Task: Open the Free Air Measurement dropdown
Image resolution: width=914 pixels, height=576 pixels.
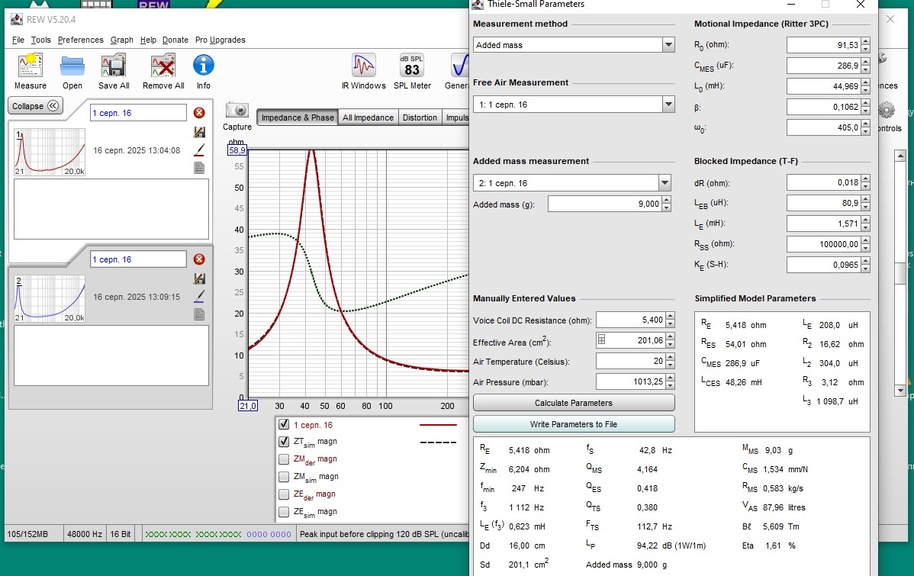Action: [668, 105]
